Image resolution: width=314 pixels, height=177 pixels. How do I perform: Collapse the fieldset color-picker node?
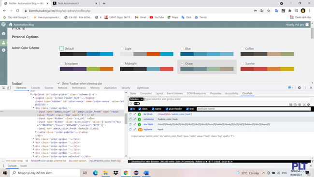point(31,94)
